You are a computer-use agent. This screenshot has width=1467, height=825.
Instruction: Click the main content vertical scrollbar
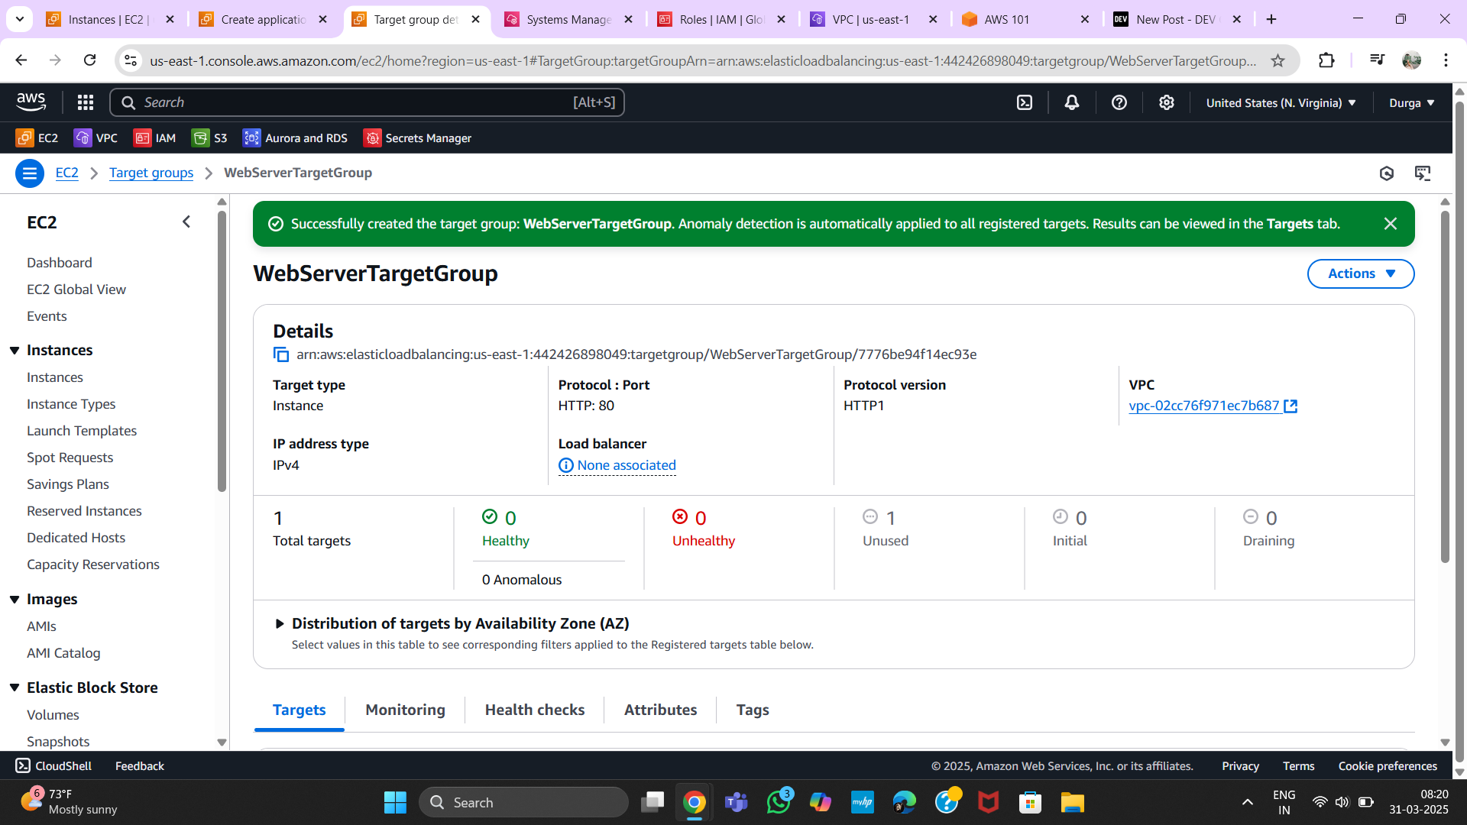click(x=1445, y=387)
